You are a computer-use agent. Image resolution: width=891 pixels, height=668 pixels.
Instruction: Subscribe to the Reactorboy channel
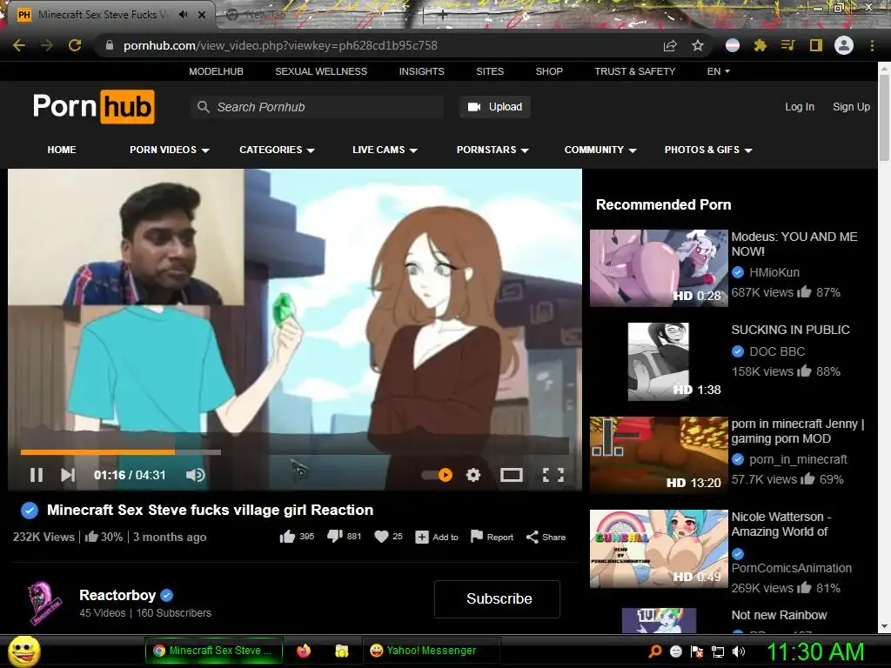click(x=497, y=599)
